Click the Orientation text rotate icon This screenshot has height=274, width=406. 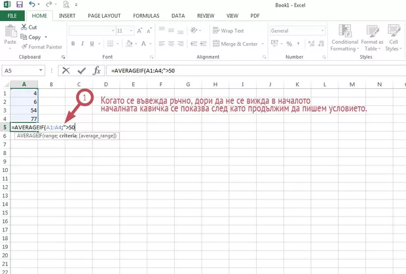194,30
